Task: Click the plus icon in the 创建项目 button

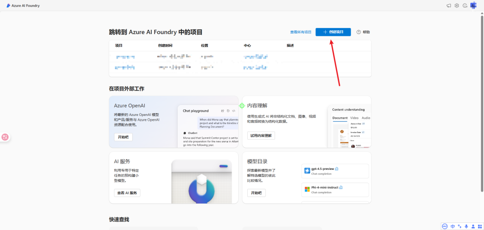Action: (x=325, y=32)
